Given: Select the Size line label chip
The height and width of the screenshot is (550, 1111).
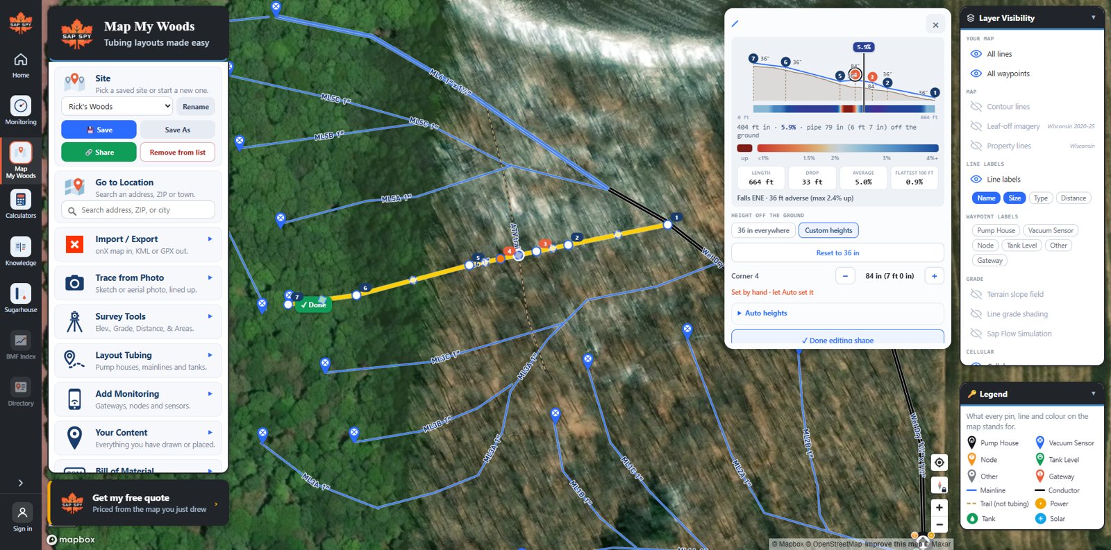Looking at the screenshot, I should click(x=1014, y=198).
